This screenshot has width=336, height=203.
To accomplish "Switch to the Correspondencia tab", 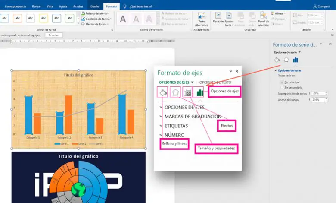I will (16, 6).
